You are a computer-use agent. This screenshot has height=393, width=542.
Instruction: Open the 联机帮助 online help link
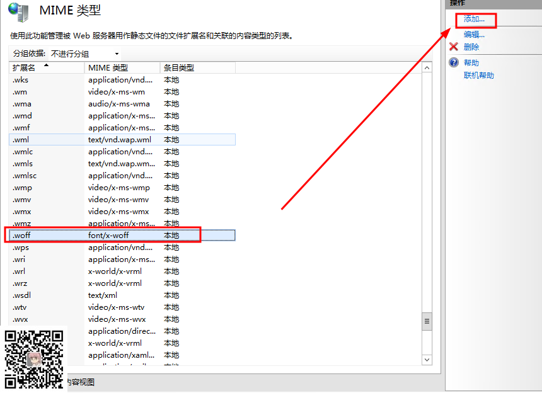coord(479,76)
